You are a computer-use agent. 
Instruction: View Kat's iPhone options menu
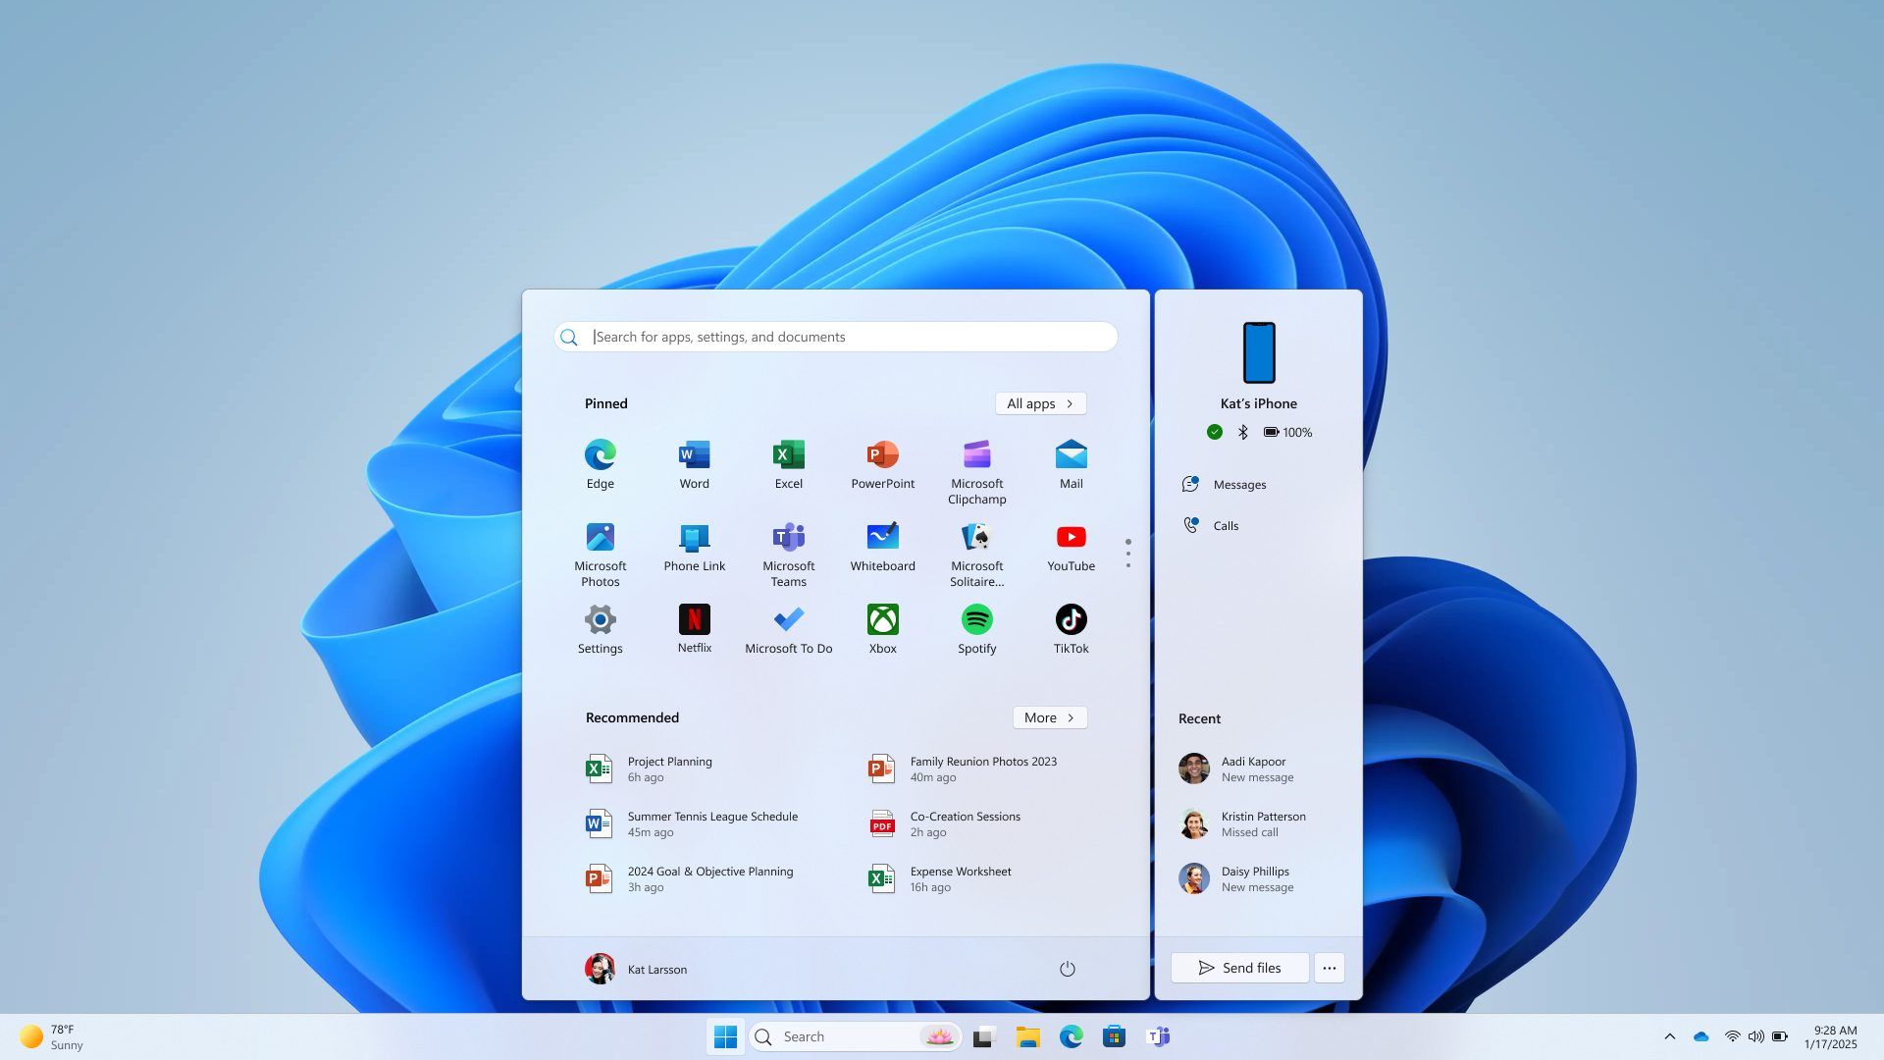(x=1329, y=967)
